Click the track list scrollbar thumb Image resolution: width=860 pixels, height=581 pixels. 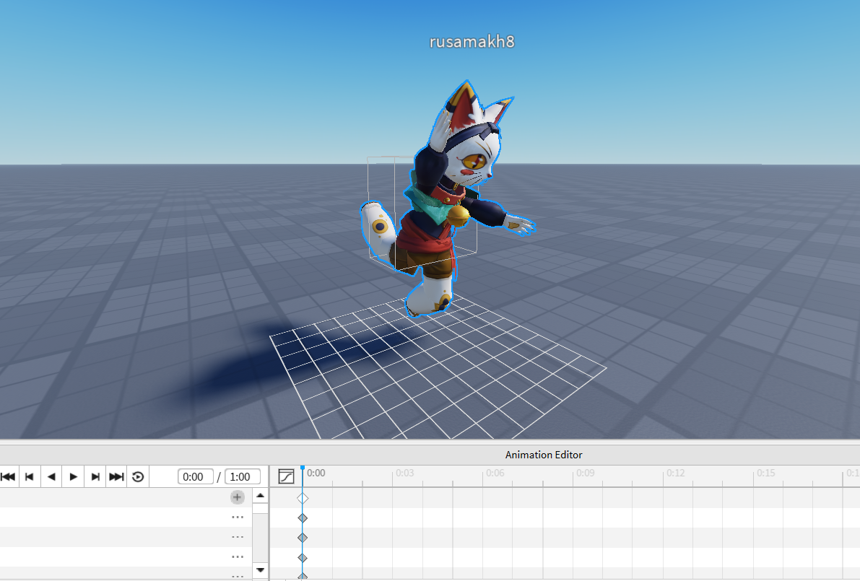[261, 508]
